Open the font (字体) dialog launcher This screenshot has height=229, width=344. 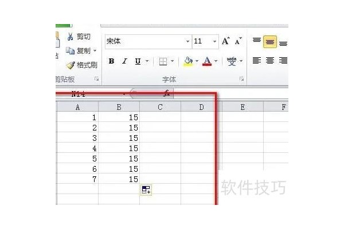(241, 79)
